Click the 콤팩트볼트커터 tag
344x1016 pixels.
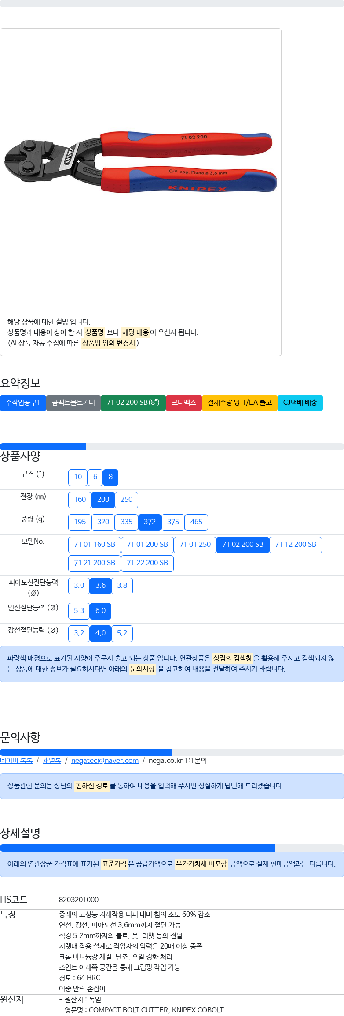[x=73, y=403]
